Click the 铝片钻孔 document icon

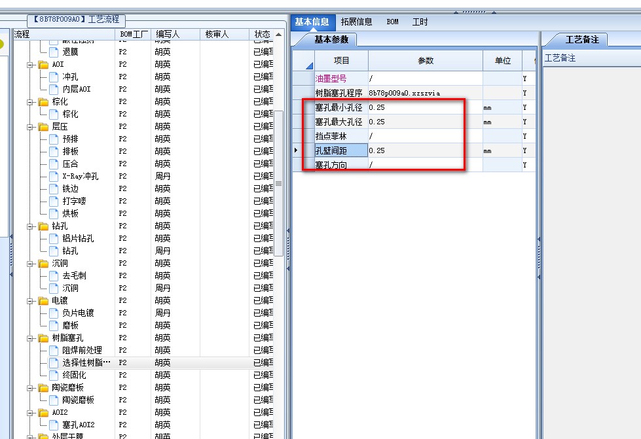click(x=54, y=239)
